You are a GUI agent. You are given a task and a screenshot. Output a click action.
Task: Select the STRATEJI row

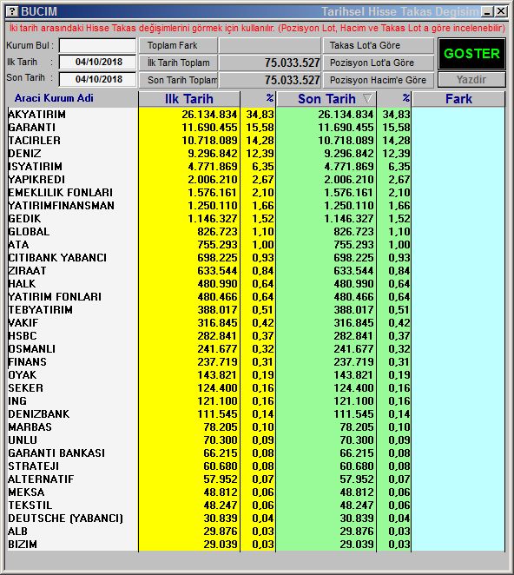coord(256,466)
